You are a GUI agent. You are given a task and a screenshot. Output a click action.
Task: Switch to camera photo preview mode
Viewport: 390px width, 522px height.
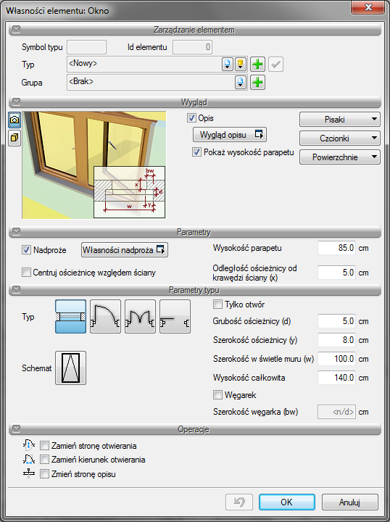tap(14, 120)
